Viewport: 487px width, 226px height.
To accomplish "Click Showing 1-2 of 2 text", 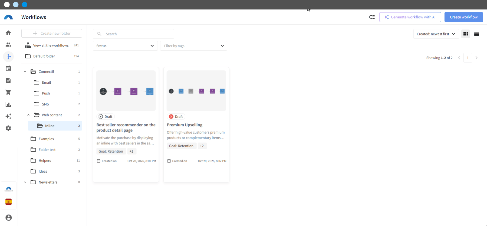I will 439,58.
